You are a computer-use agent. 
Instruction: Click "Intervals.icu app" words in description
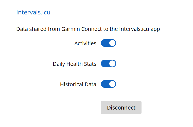[139, 29]
